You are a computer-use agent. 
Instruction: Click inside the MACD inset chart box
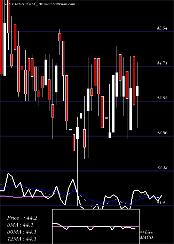tap(96, 227)
